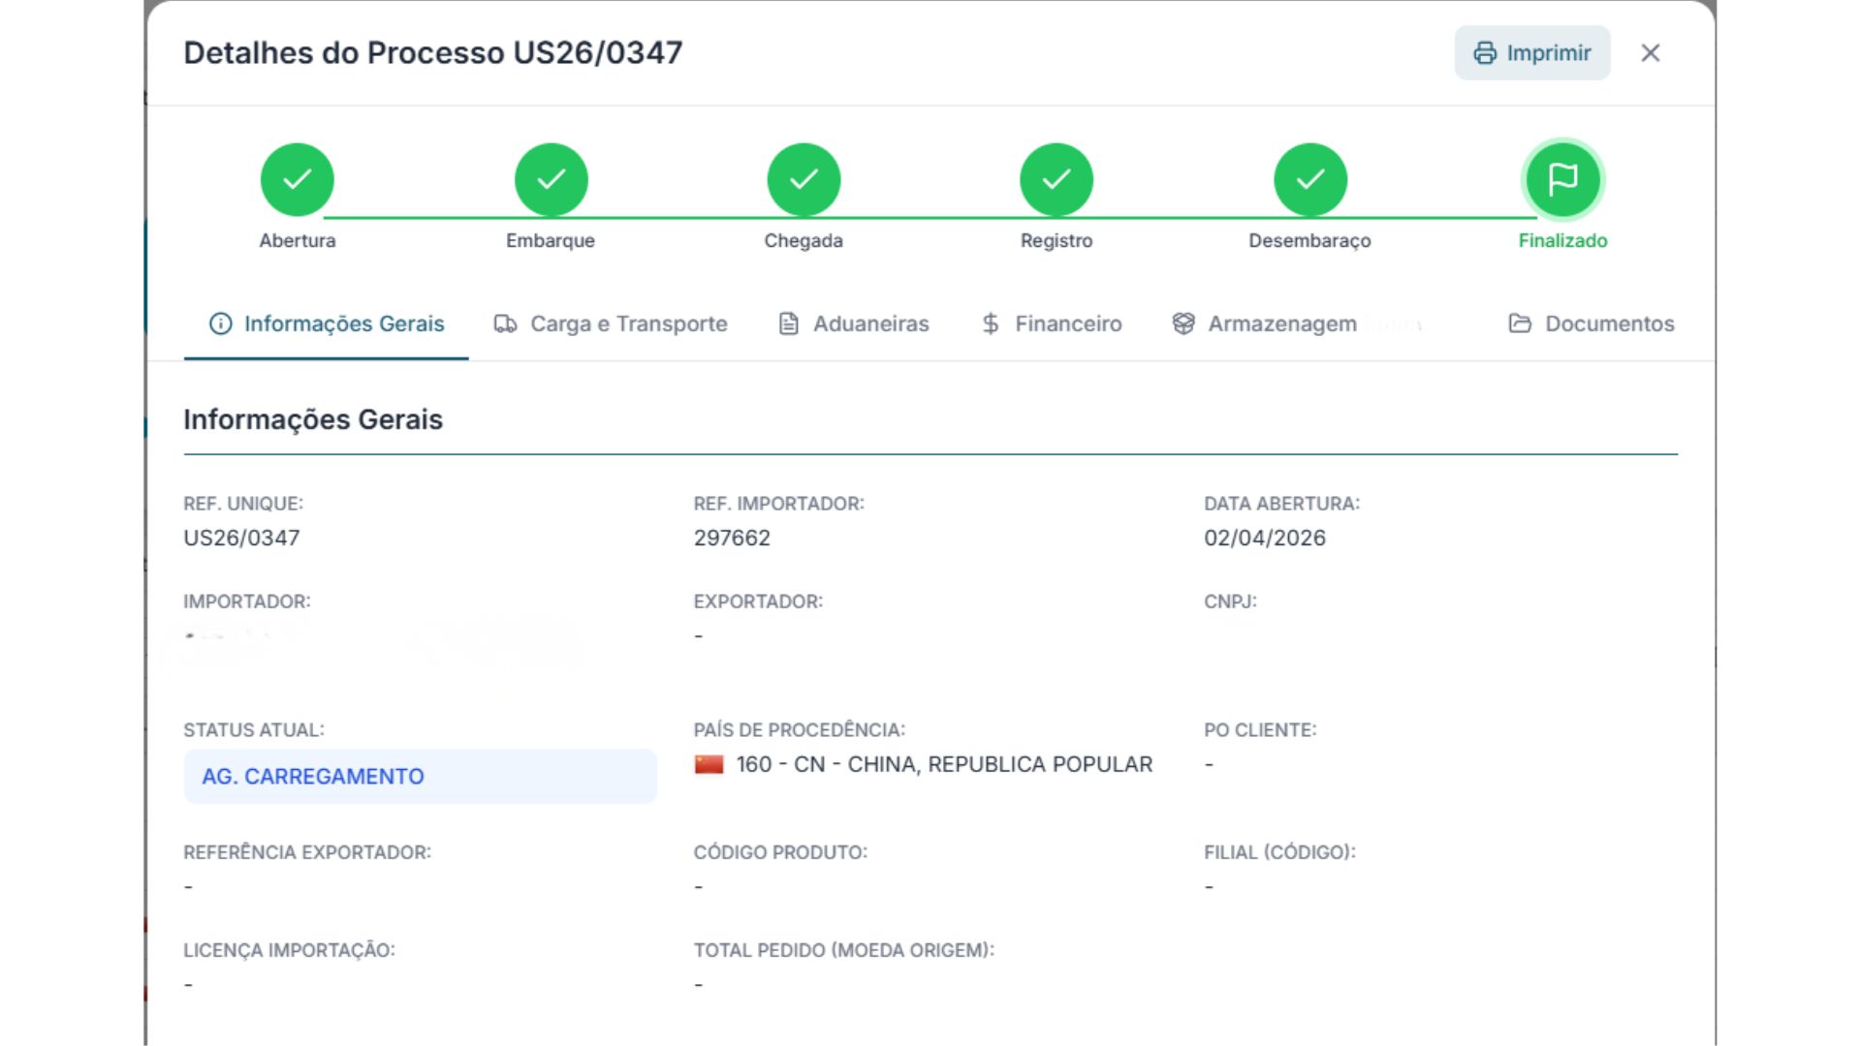Click the China flag icon
This screenshot has height=1046, width=1861.
point(710,764)
